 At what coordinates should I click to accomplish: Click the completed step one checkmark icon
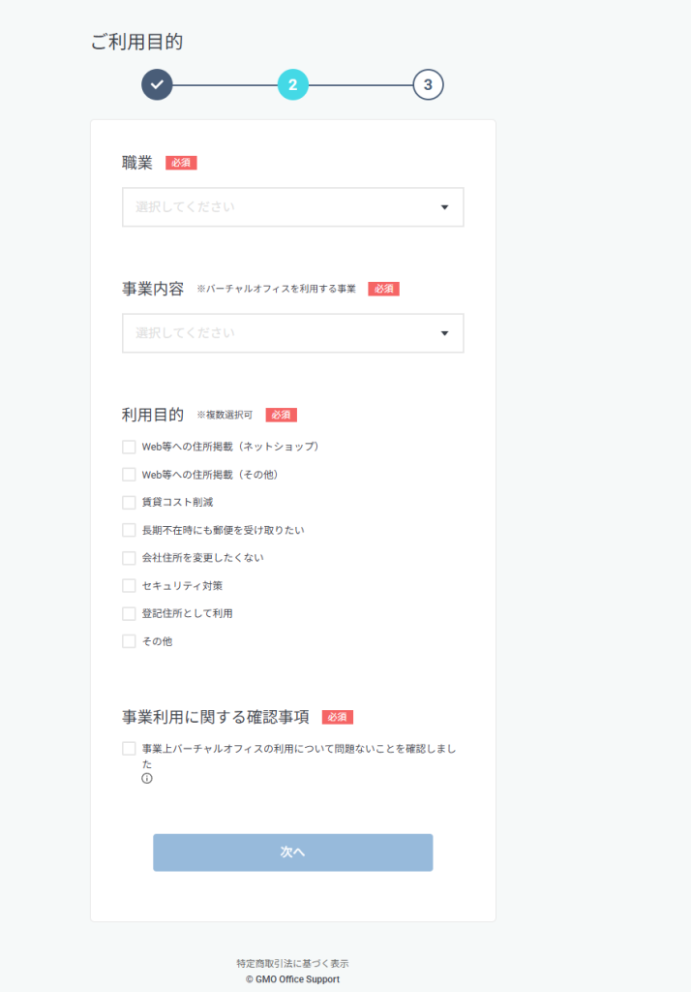click(157, 85)
